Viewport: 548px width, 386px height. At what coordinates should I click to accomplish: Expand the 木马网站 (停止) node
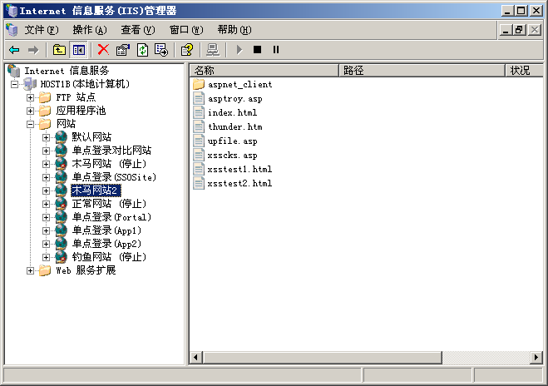pos(46,164)
